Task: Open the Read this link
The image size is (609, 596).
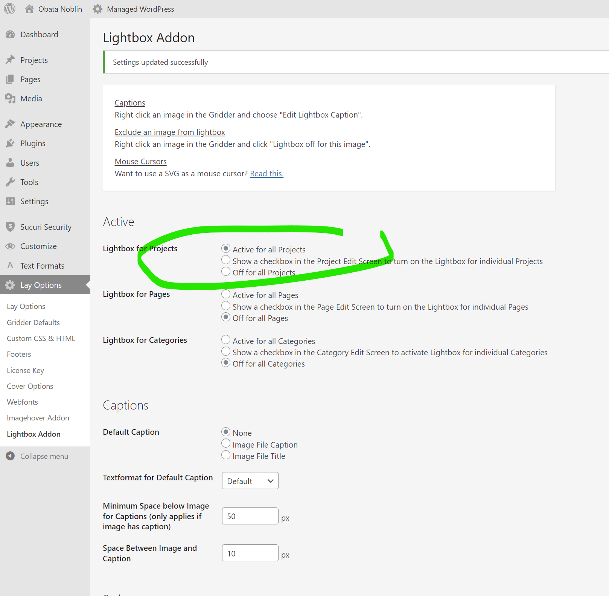Action: 266,174
